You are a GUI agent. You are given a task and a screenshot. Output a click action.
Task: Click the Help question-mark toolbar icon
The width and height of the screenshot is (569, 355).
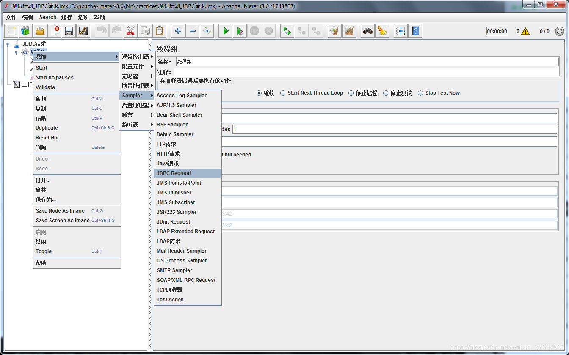click(x=415, y=31)
